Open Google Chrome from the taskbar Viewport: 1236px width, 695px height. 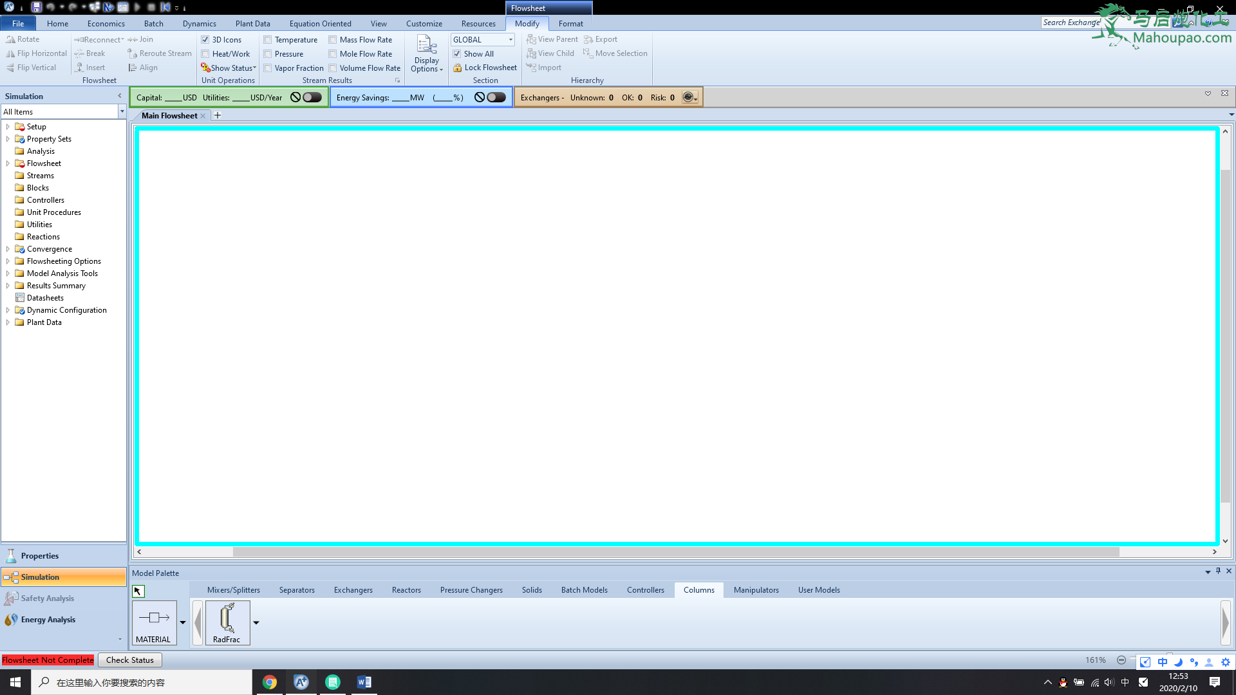(x=270, y=682)
